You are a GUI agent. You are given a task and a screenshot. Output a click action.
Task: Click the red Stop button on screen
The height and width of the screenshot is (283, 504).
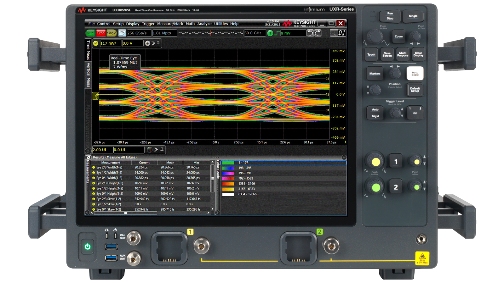click(101, 33)
